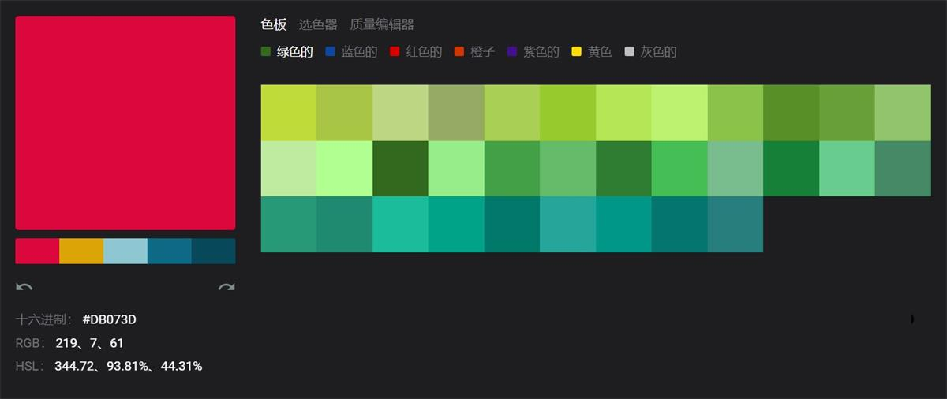Choose the last grayish-green swatch in second row
The height and width of the screenshot is (399, 947).
tap(903, 169)
